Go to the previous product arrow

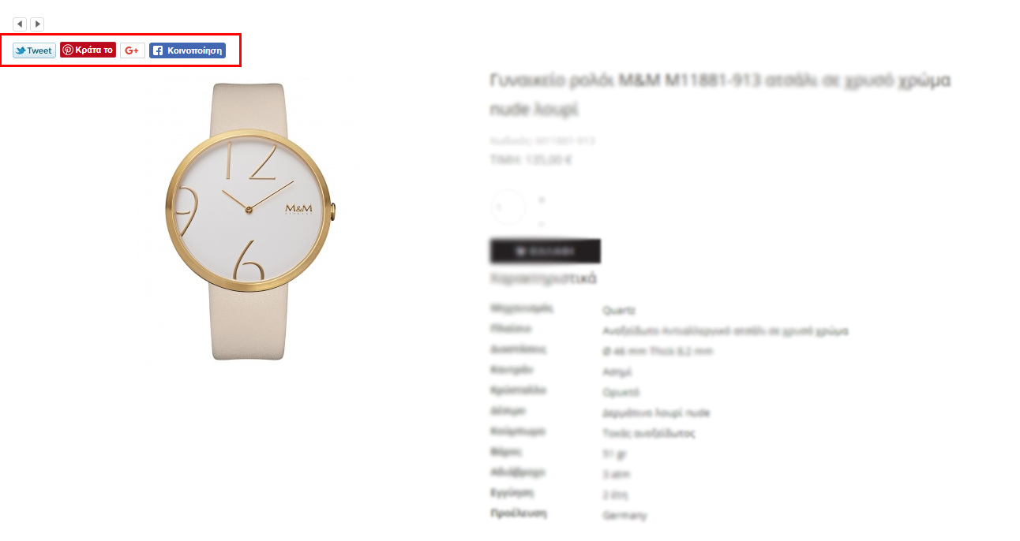pos(20,24)
